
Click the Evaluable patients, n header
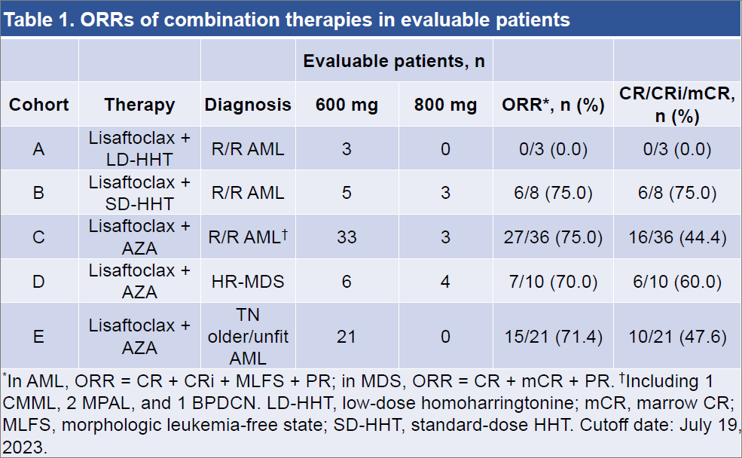394,61
